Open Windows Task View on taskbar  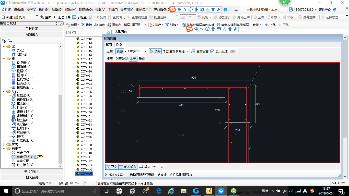[106, 191]
